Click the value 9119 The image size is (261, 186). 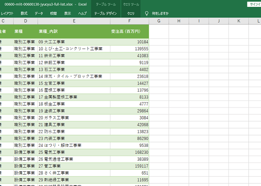click(144, 63)
